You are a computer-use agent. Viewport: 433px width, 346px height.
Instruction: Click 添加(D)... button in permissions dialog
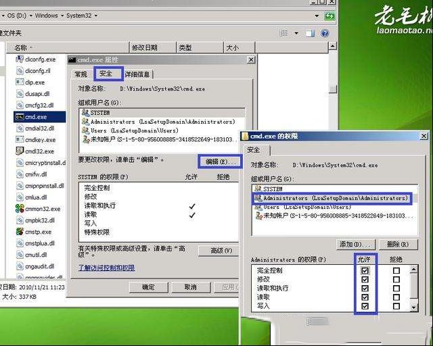[x=356, y=245]
